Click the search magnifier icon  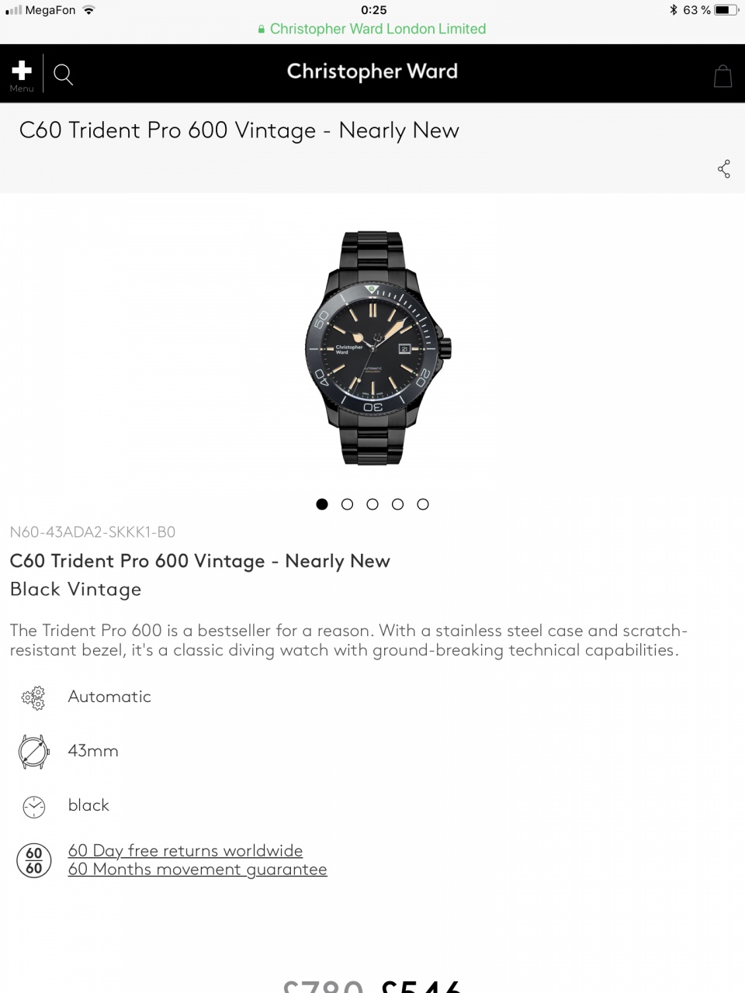pos(63,74)
